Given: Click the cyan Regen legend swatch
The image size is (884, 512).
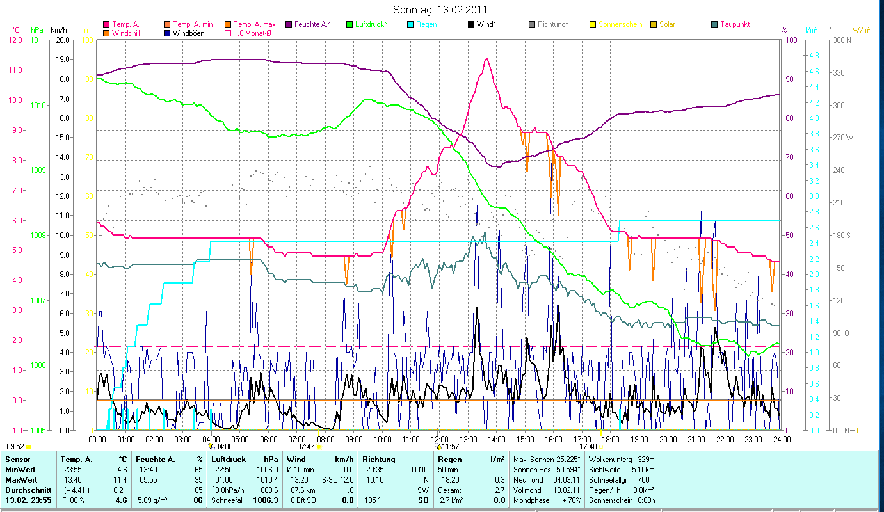Looking at the screenshot, I should (x=411, y=24).
